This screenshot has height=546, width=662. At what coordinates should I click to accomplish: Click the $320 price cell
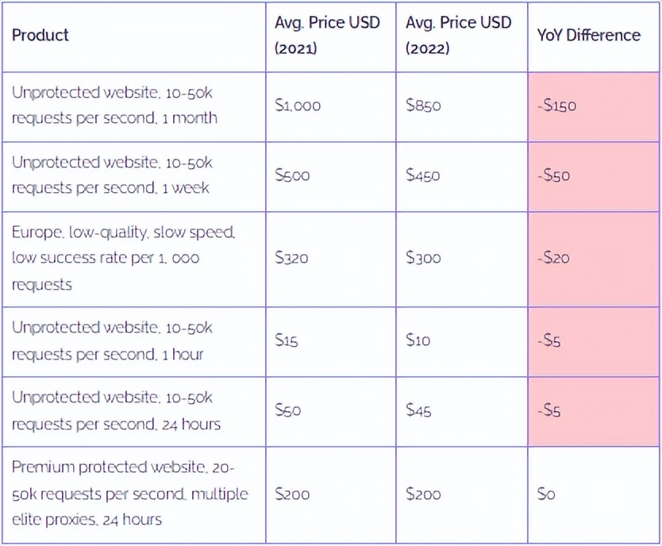pos(291,258)
